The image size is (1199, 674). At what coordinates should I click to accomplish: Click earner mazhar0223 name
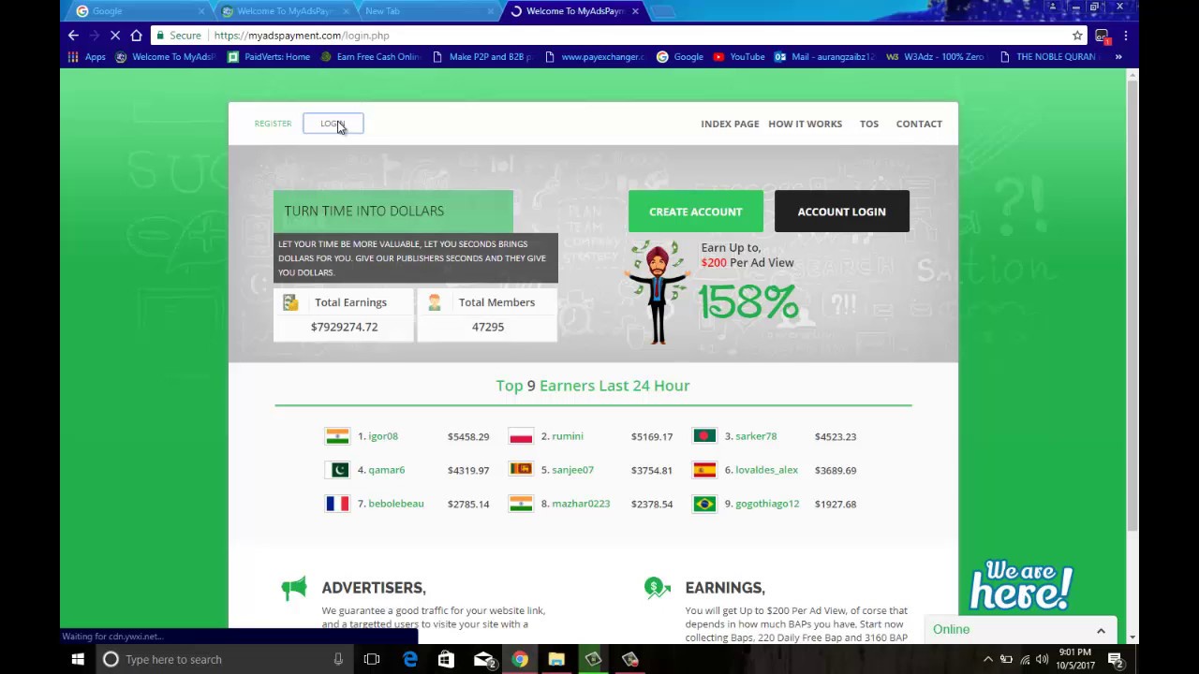[581, 504]
